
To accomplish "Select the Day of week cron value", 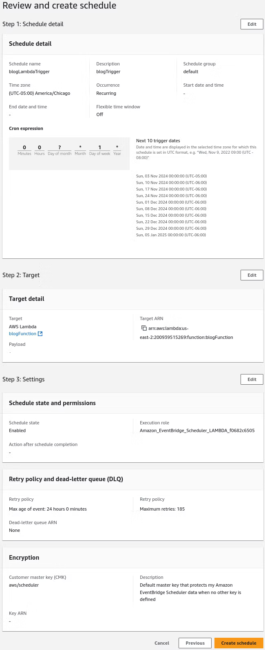I will coord(99,148).
